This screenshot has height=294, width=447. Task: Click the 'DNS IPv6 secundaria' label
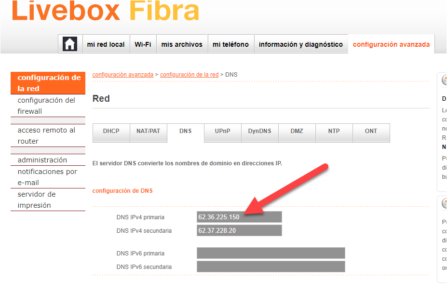pos(144,267)
